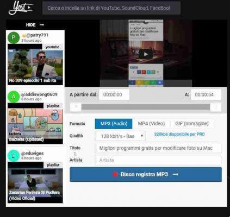Screen dimensions: 230x217
Task: Open the Qualità 128 kbit/s dropdown
Action: click(120, 136)
